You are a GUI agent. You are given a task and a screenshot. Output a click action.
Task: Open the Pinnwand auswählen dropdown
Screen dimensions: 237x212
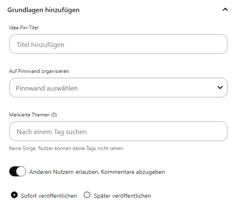(118, 88)
